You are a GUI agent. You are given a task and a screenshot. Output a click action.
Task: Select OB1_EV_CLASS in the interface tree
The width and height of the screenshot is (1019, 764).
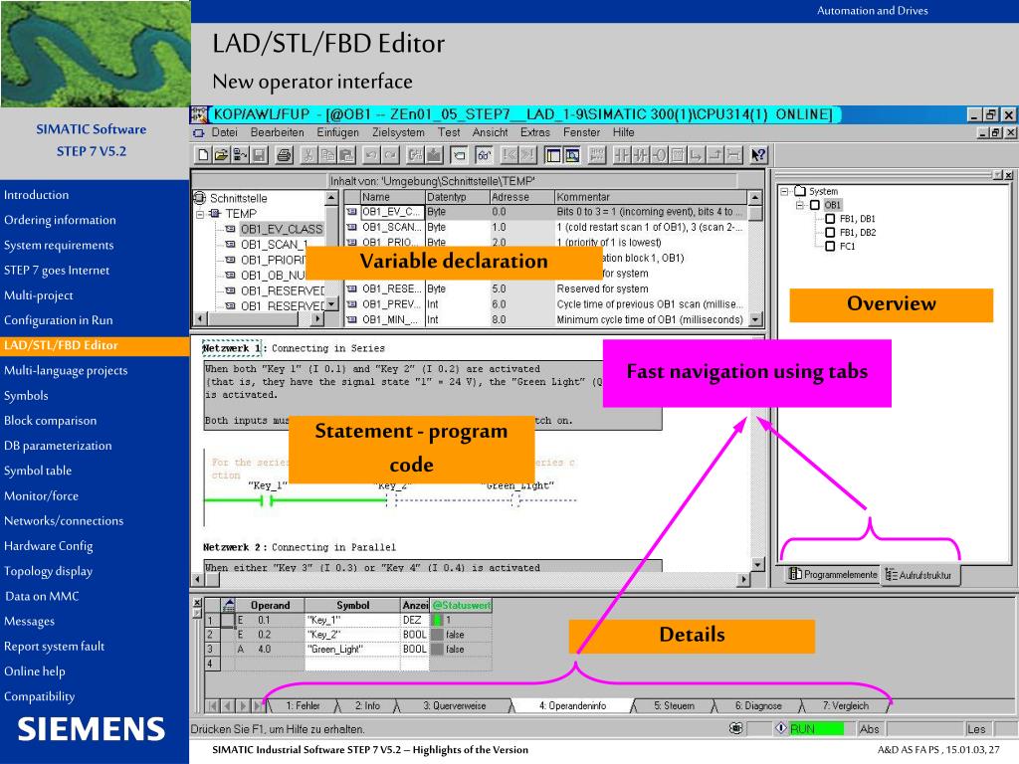282,229
